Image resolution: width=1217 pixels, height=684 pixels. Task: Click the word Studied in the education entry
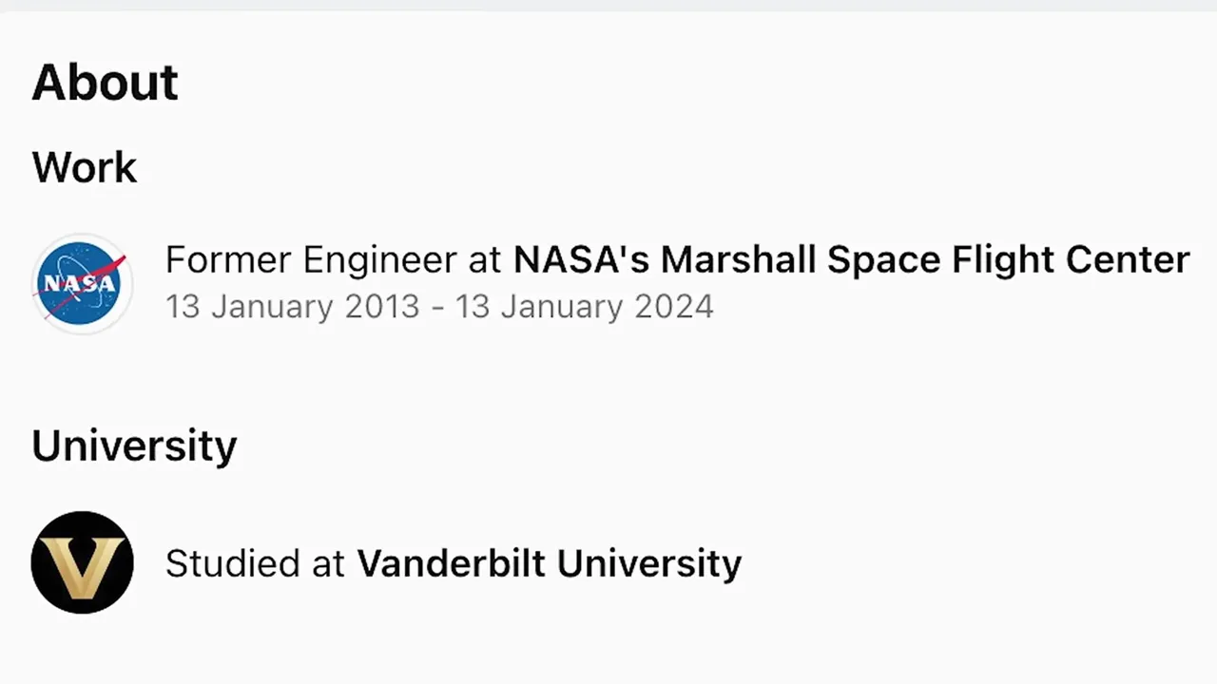(x=233, y=563)
